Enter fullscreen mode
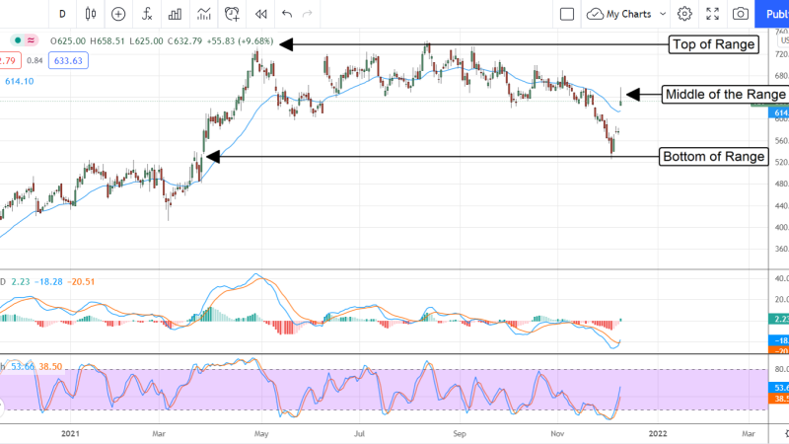789x444 pixels. click(712, 14)
